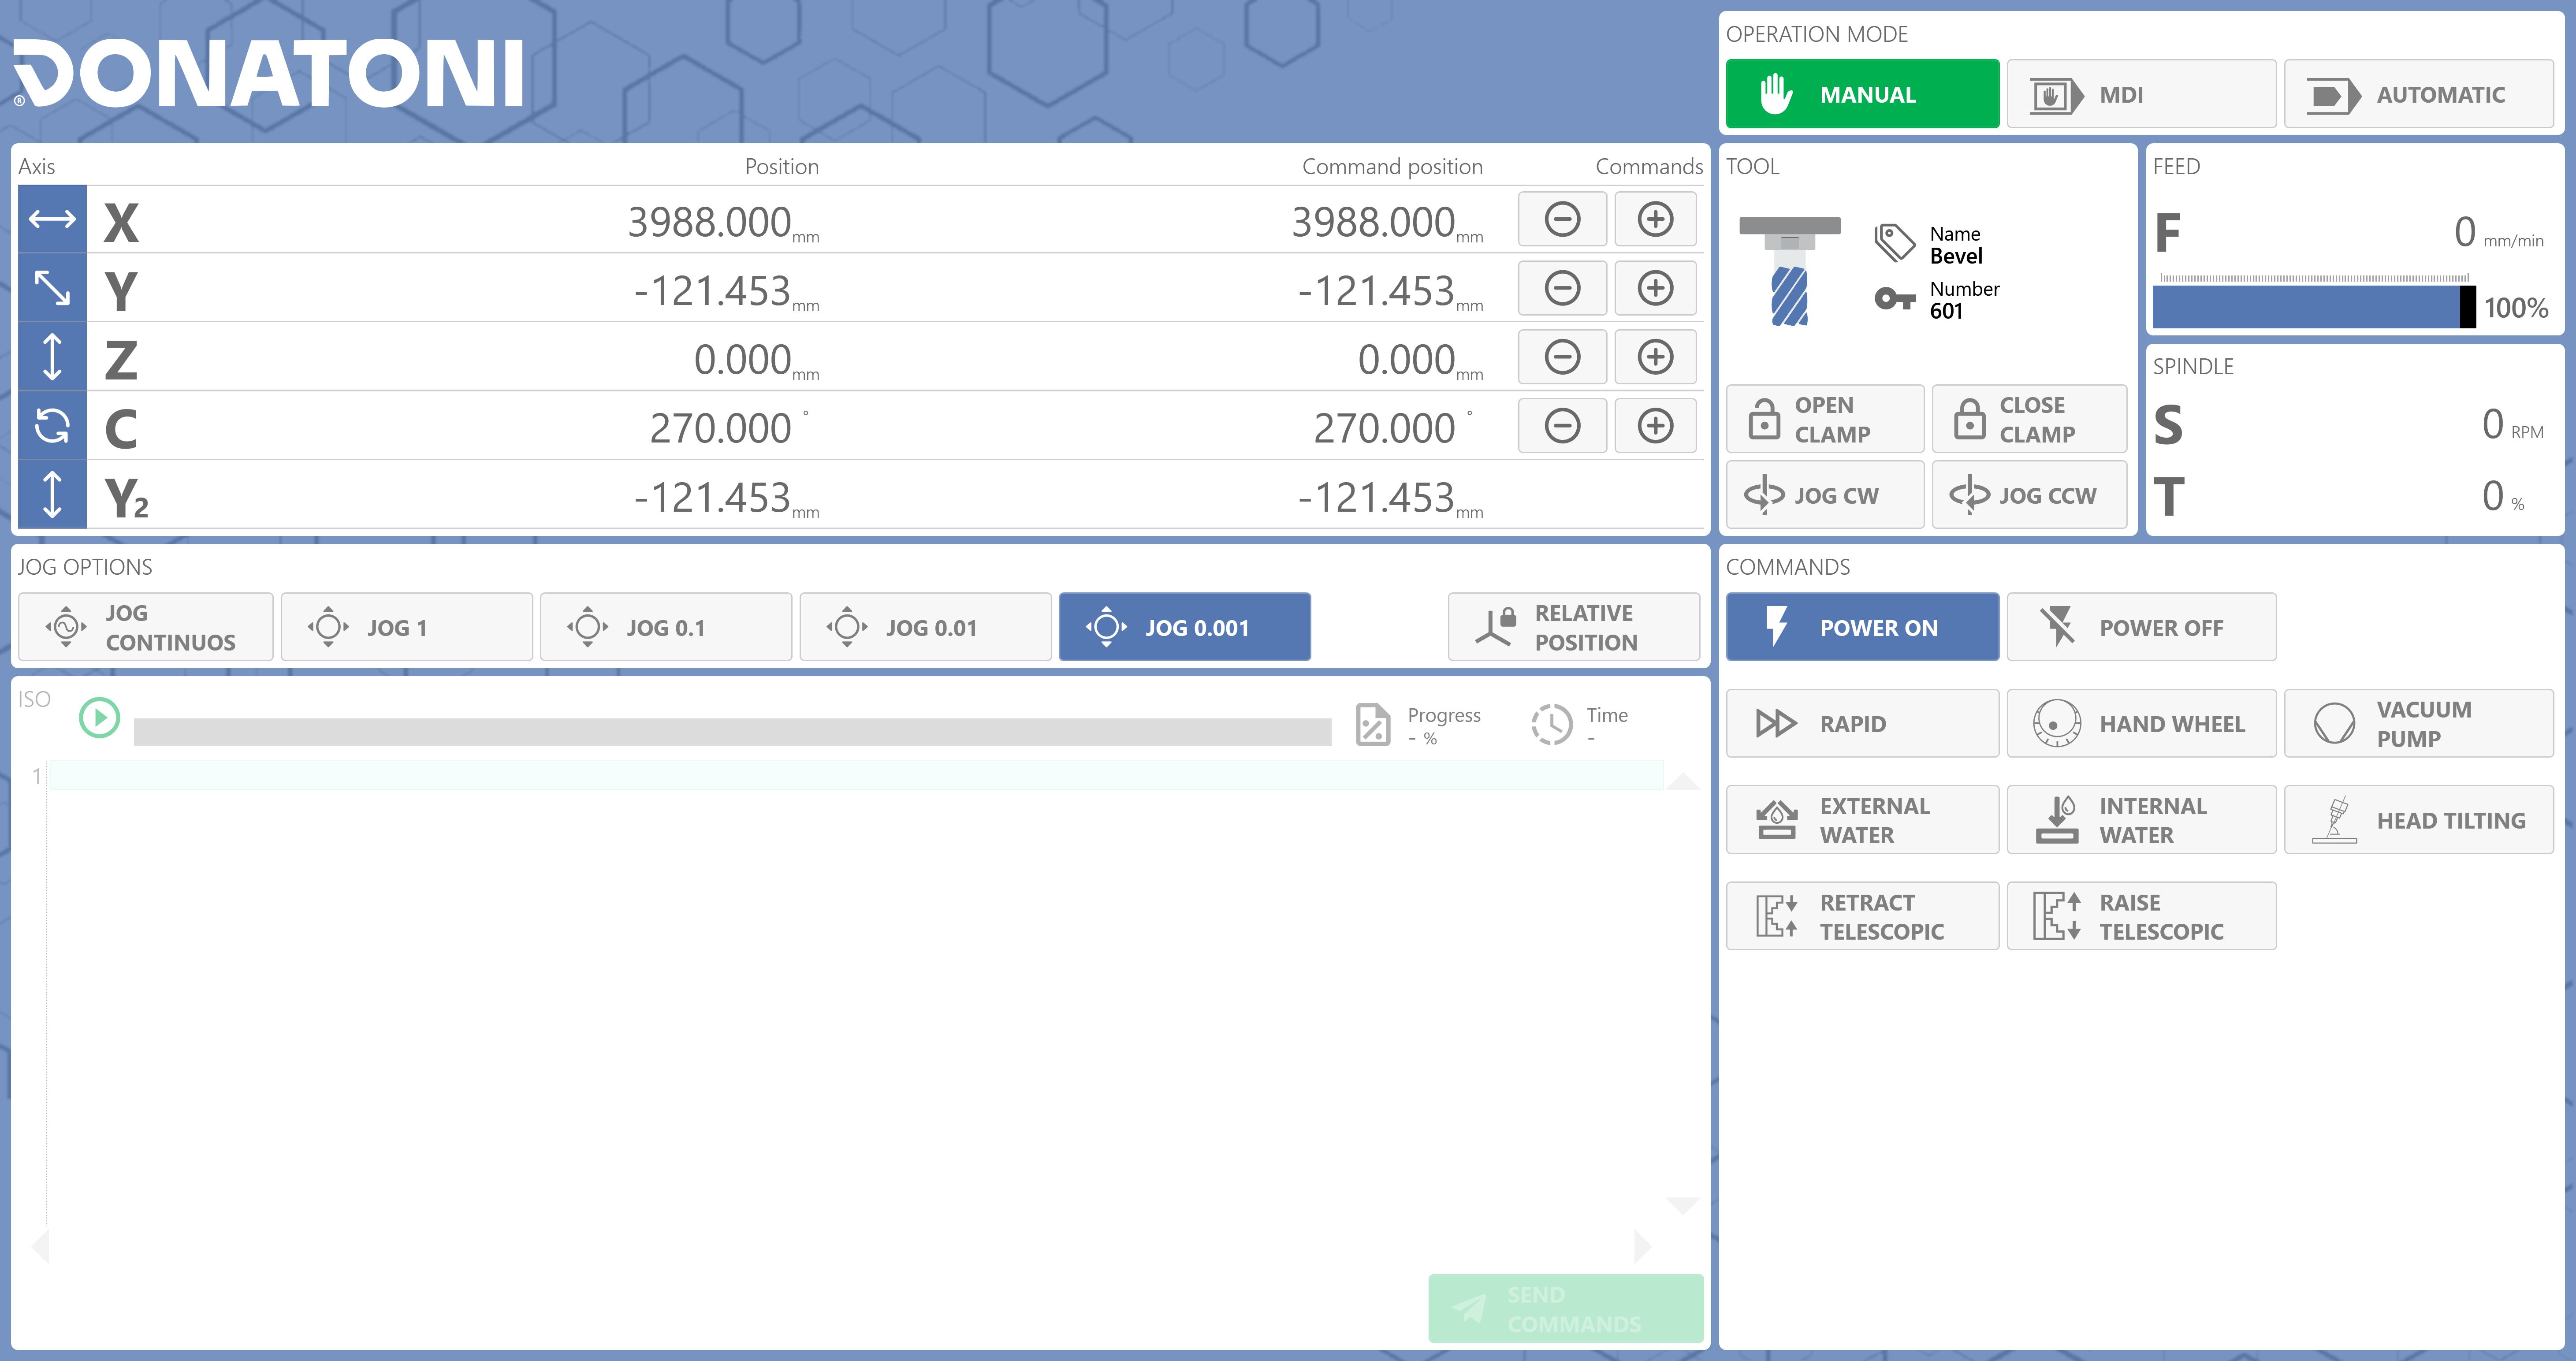
Task: Jog Y axis negative with minus button
Action: (x=1562, y=288)
